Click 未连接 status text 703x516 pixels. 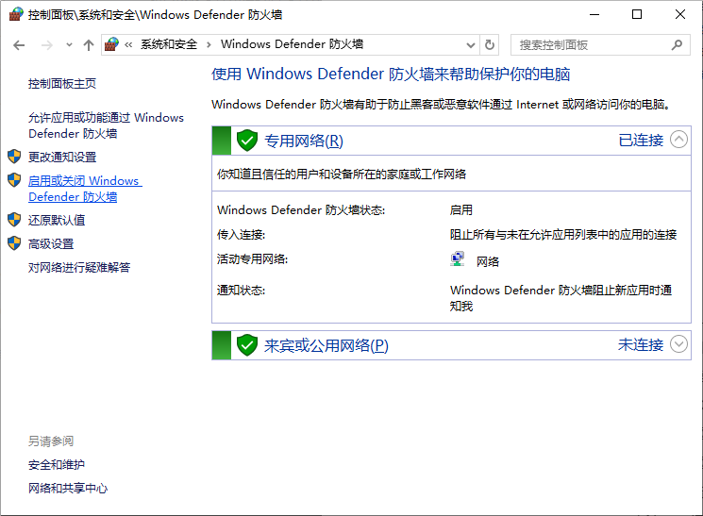[641, 344]
